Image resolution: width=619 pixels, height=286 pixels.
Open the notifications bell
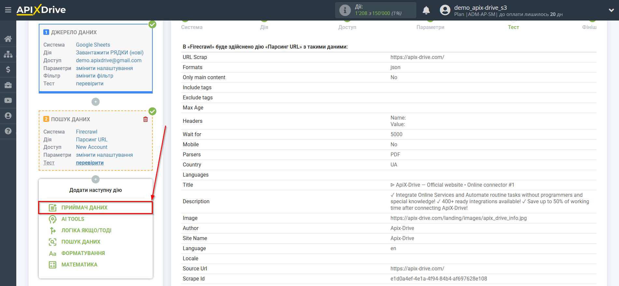[x=426, y=10]
